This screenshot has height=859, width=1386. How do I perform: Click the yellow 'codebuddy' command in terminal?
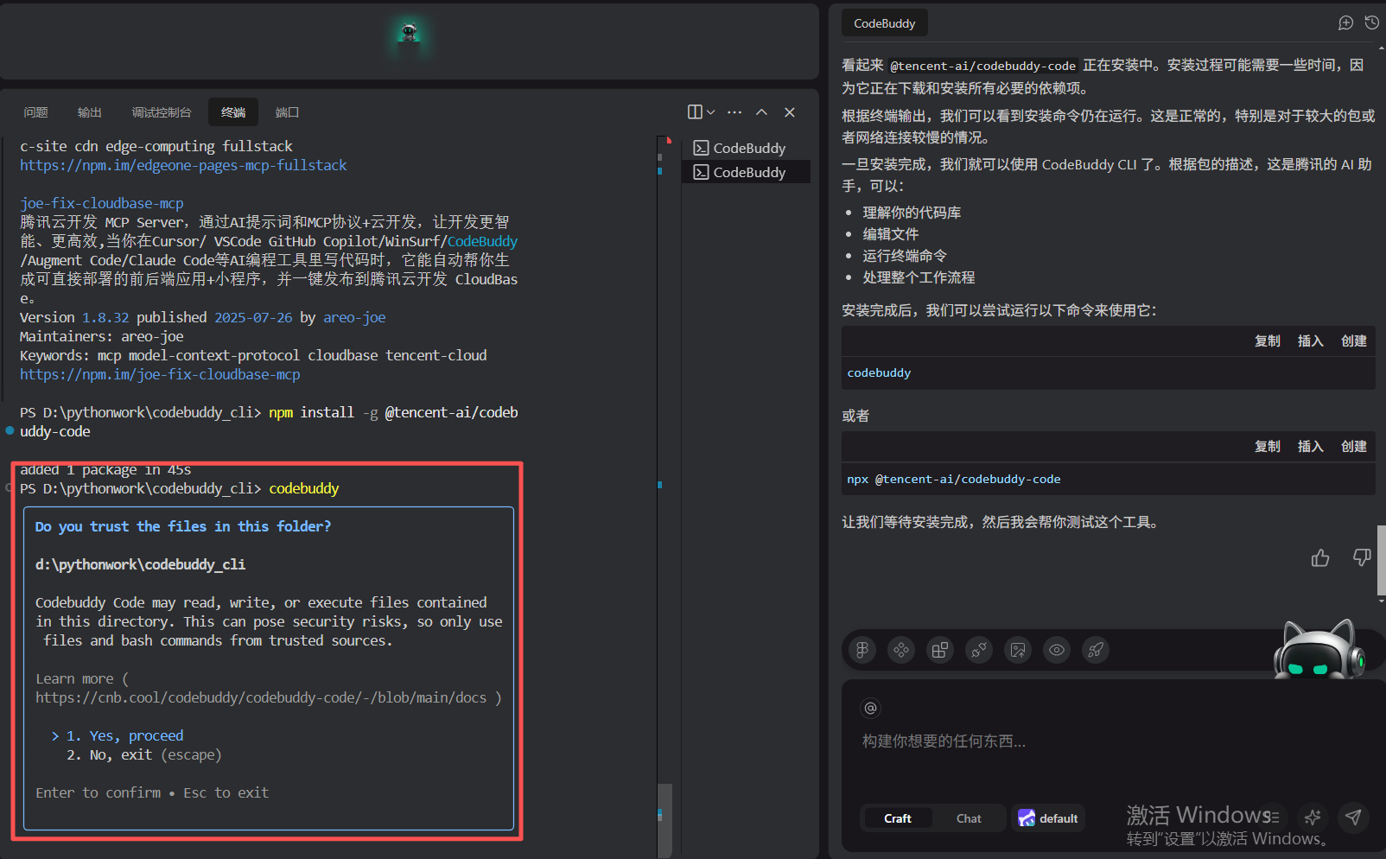point(304,488)
